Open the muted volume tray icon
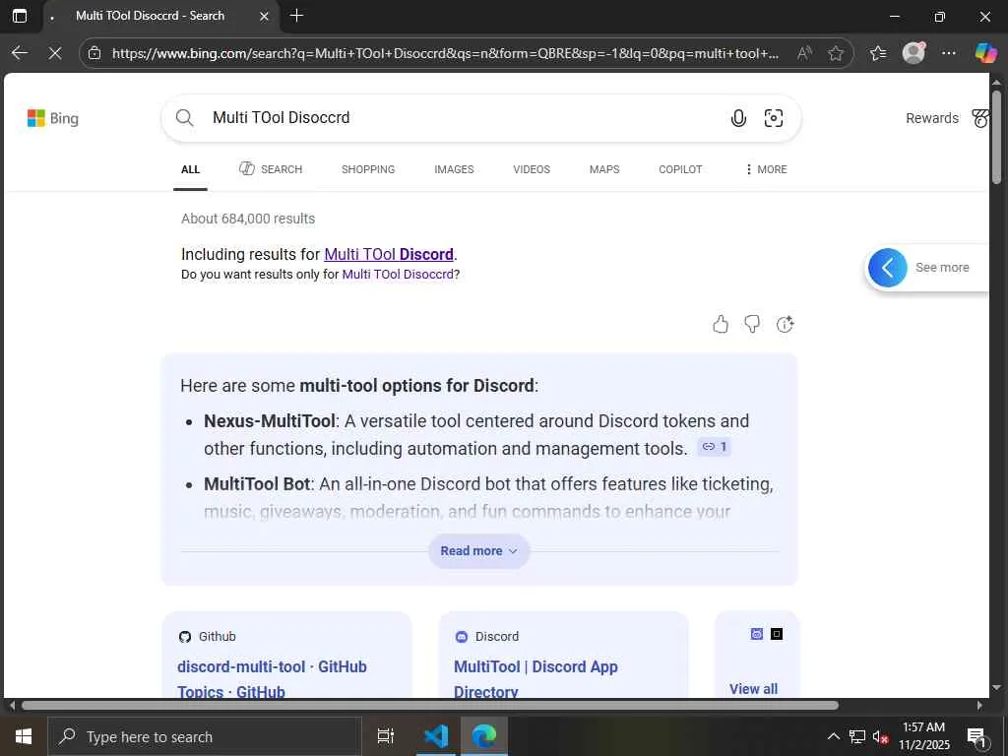Screen dimensions: 1008x756 tap(880, 736)
